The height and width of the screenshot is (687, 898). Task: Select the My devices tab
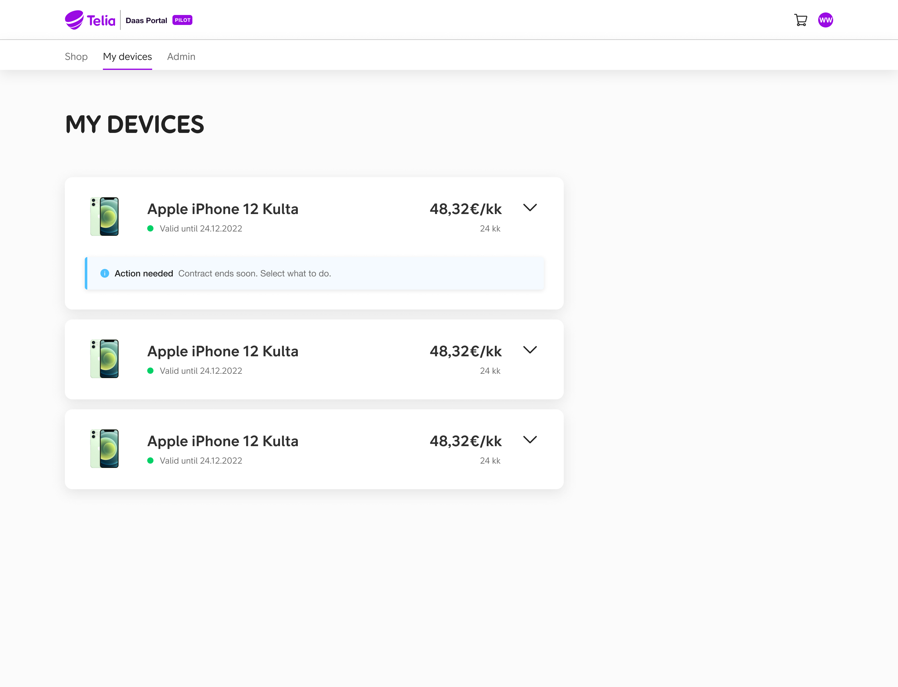pyautogui.click(x=127, y=56)
